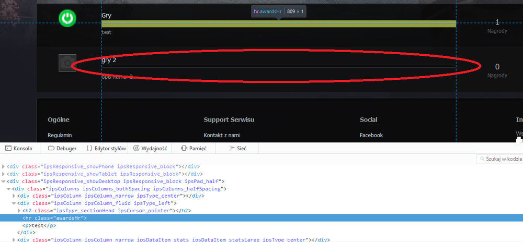Click the gry 2 category title
Image resolution: width=523 pixels, height=242 pixels.
pyautogui.click(x=109, y=60)
